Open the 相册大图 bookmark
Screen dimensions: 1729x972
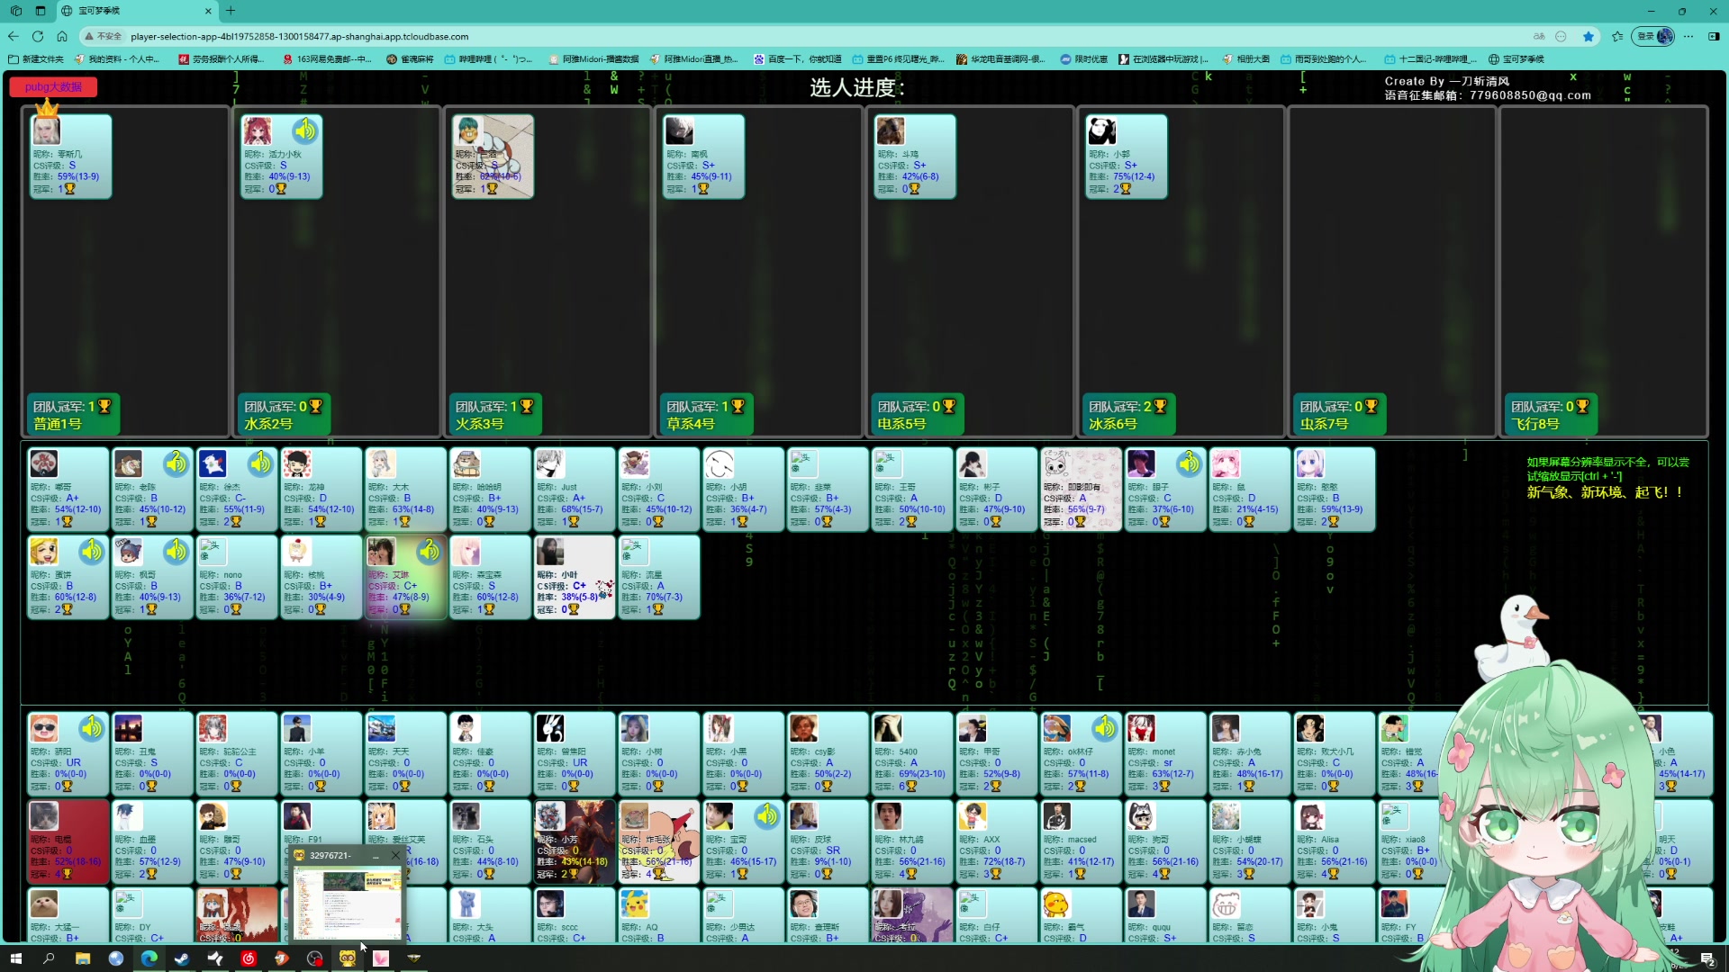1245,59
